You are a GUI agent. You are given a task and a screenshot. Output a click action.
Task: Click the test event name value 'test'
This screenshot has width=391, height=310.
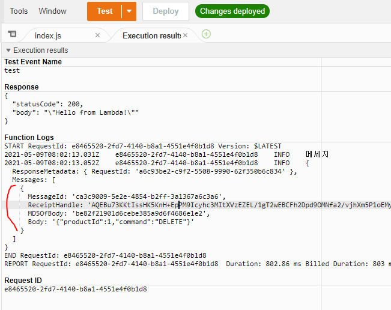point(12,70)
